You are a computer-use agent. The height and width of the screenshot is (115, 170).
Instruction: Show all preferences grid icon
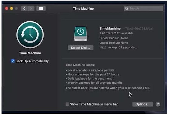(x=41, y=9)
